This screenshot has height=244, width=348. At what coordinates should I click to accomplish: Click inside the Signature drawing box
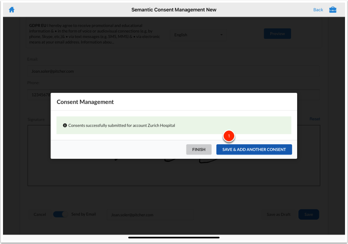click(174, 173)
